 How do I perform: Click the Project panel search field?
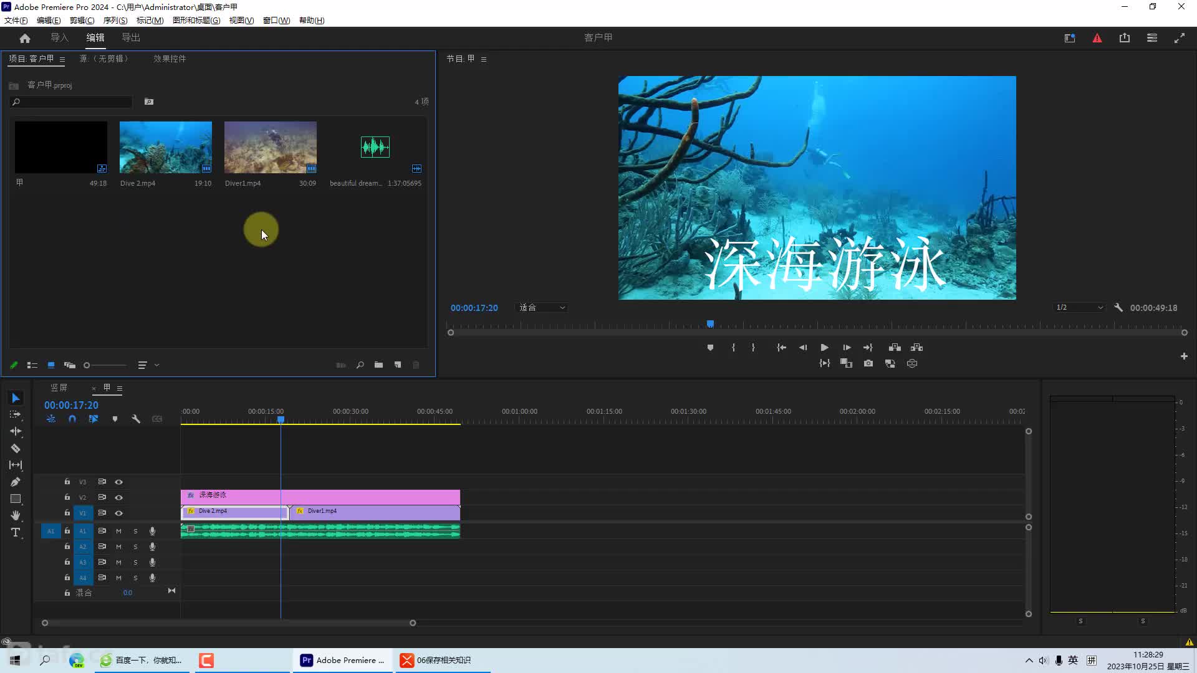70,102
